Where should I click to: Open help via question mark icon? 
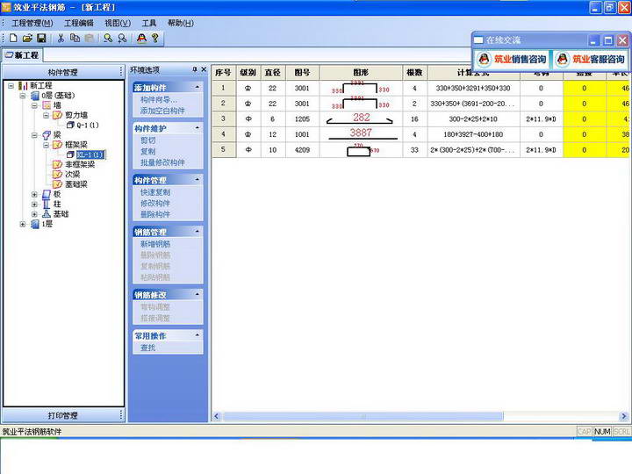[155, 38]
